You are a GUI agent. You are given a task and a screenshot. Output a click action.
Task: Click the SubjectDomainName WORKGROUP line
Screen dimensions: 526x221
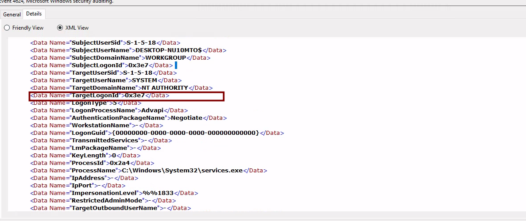point(120,58)
